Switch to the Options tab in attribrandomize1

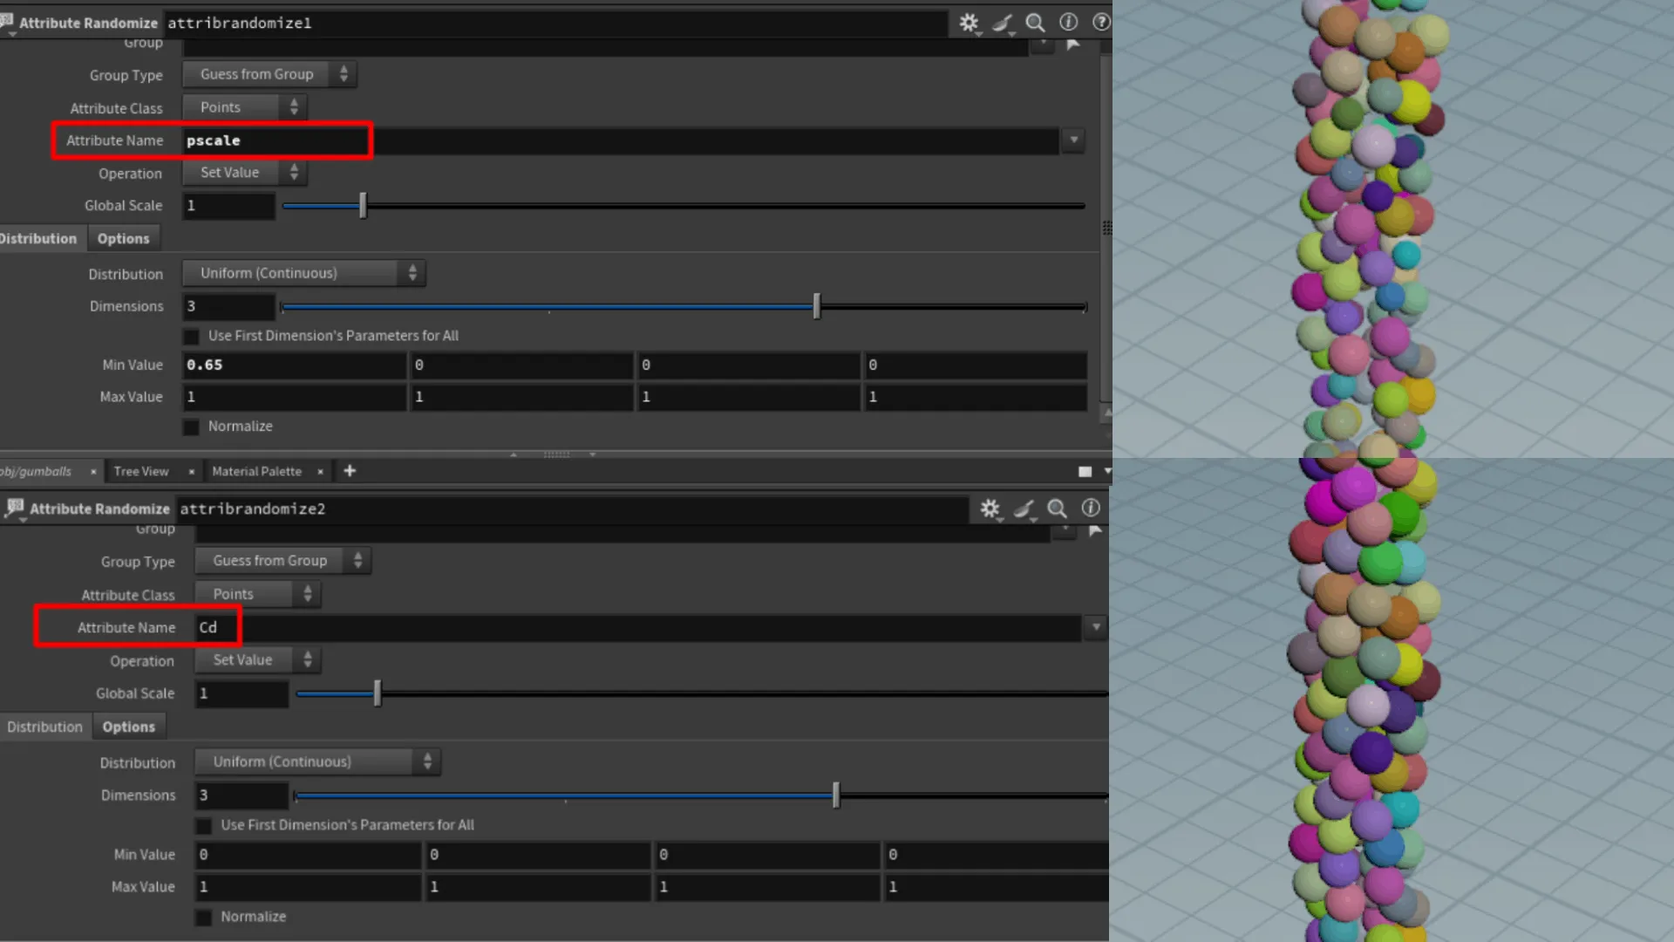coord(124,237)
